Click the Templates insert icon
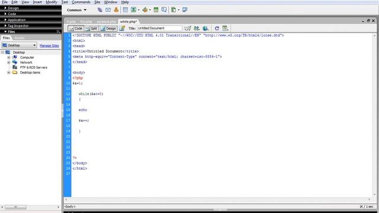The width and height of the screenshot is (379, 213). (174, 10)
